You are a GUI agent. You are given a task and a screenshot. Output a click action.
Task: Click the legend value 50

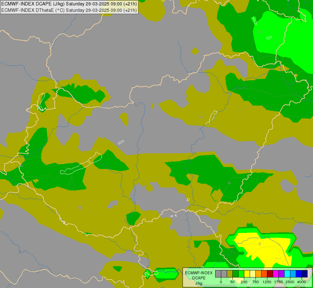coord(232,282)
